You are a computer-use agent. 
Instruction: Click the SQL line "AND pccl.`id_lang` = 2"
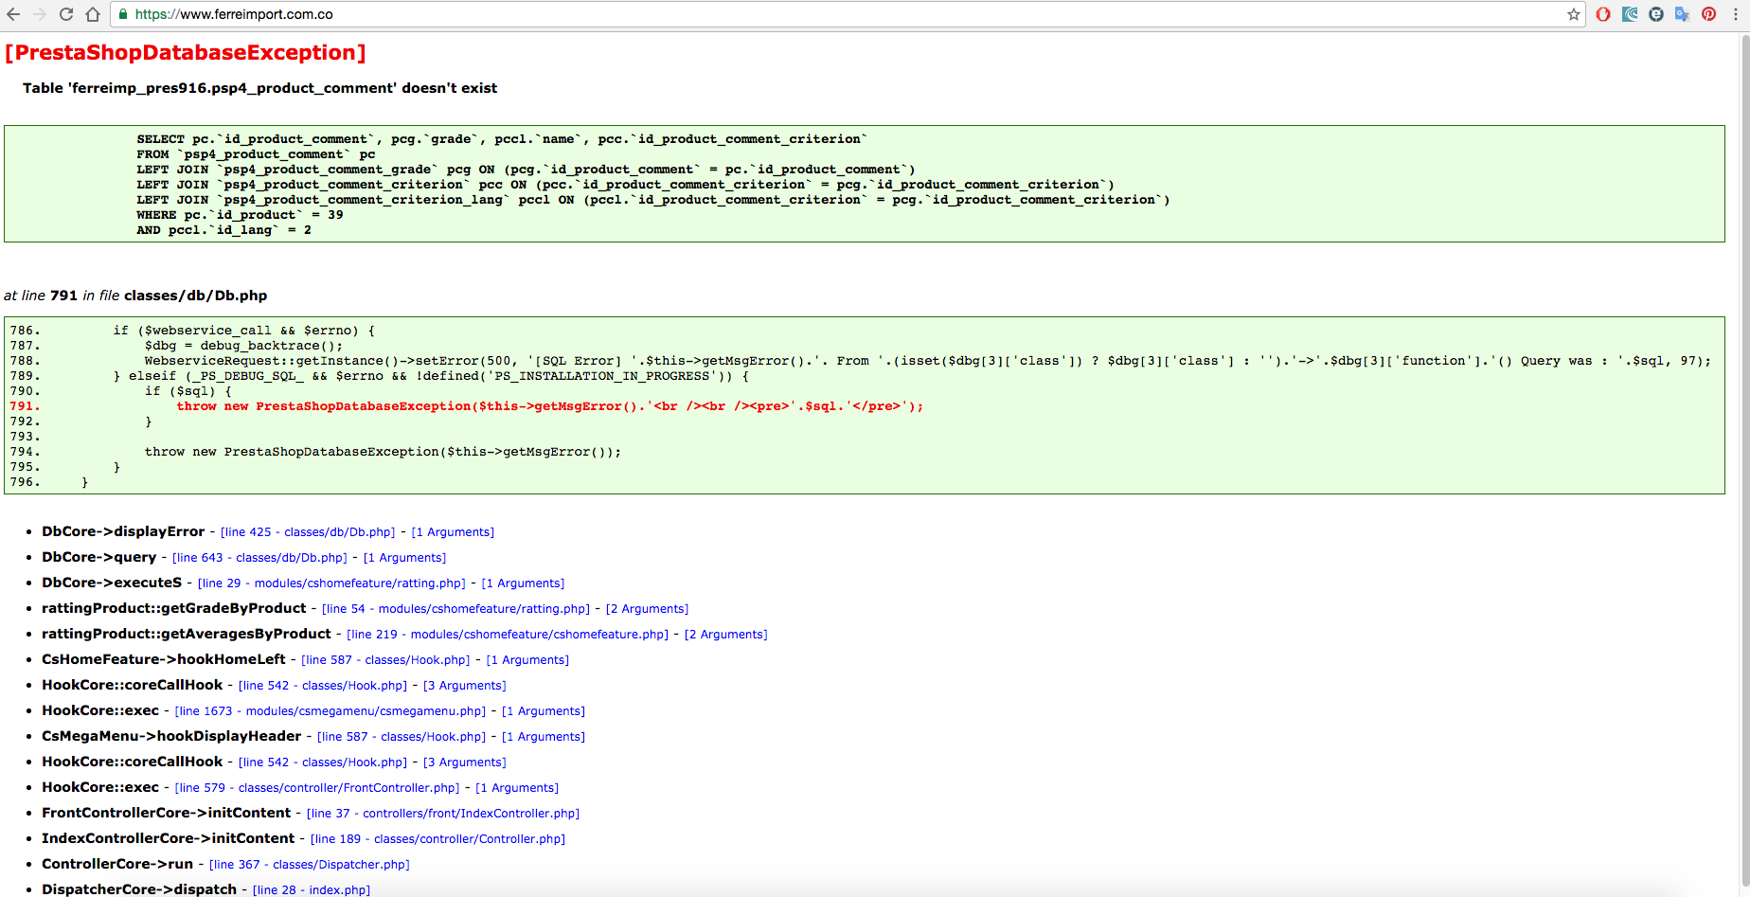pos(223,230)
